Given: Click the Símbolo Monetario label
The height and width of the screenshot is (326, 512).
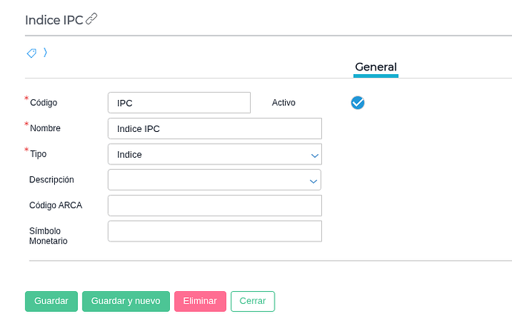Looking at the screenshot, I should pyautogui.click(x=49, y=236).
